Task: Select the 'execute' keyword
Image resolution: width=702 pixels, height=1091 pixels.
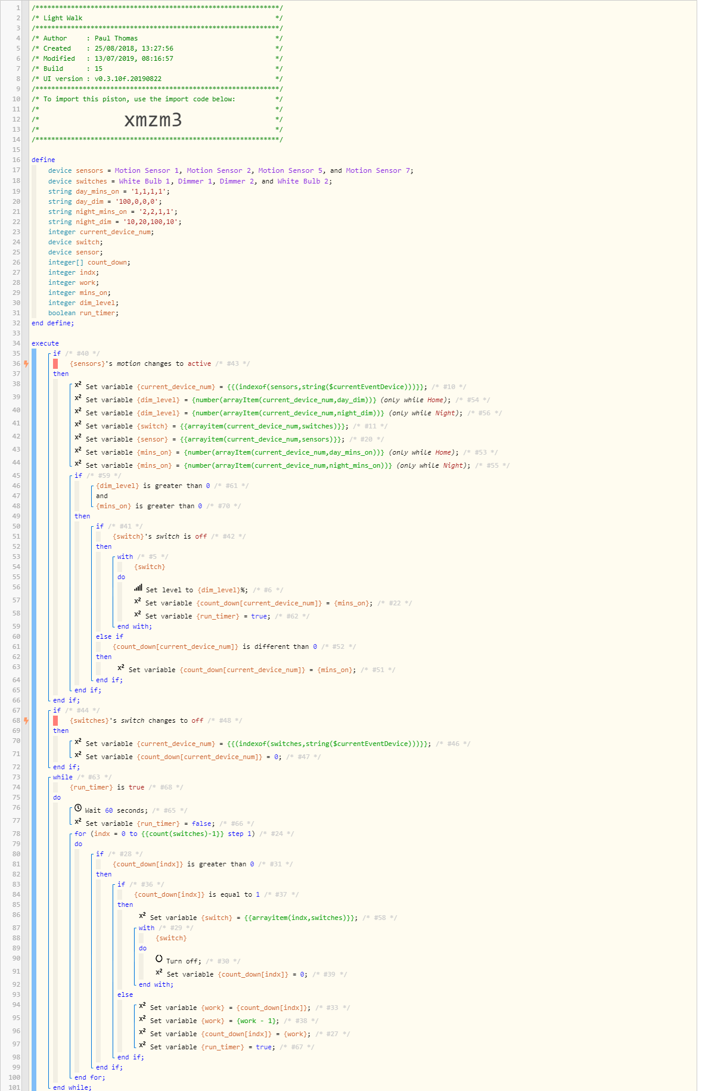Action: click(x=45, y=343)
